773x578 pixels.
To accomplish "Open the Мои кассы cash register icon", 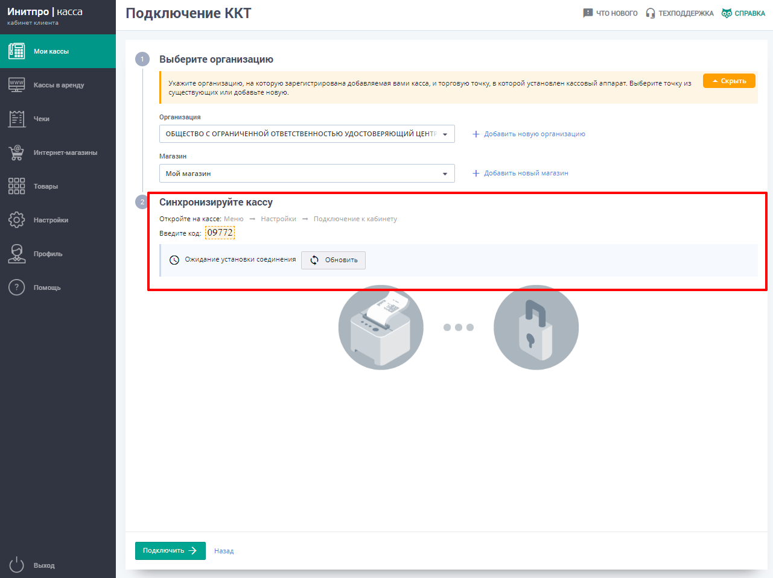I will [17, 51].
